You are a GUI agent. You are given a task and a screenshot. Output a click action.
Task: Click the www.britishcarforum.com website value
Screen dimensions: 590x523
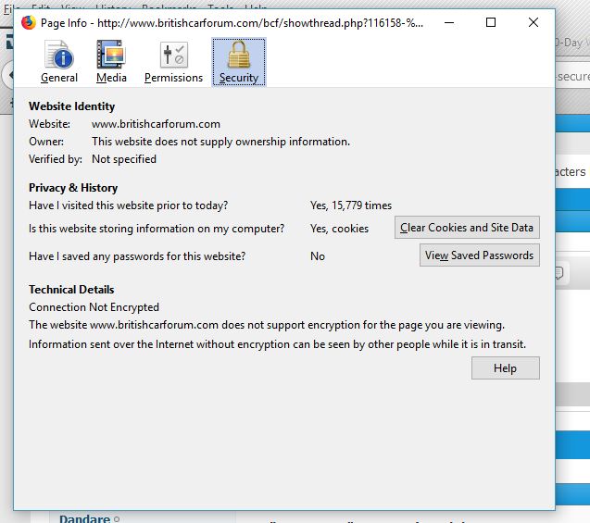(x=156, y=124)
